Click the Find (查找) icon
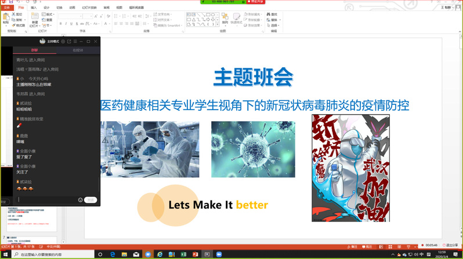Image resolution: width=463 pixels, height=259 pixels. pyautogui.click(x=272, y=14)
